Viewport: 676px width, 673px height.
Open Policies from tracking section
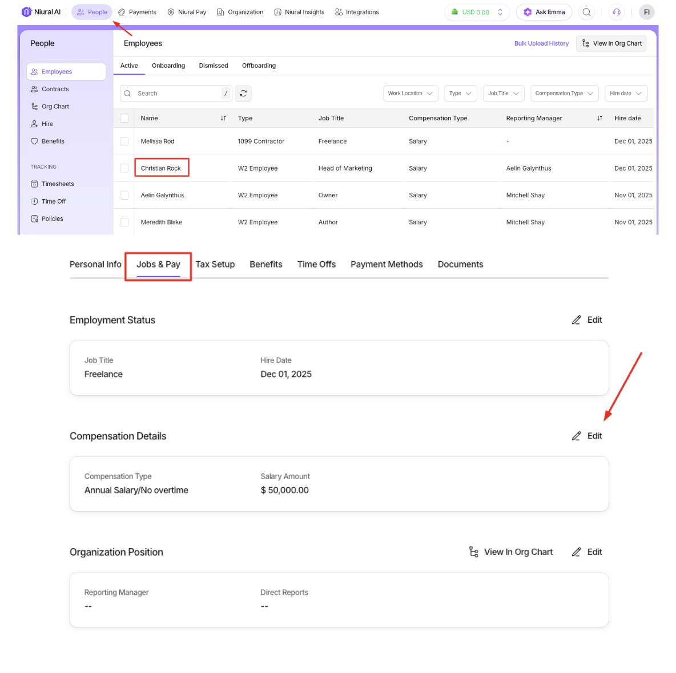52,219
